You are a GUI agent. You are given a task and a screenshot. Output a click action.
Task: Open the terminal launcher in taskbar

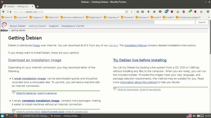coord(11,116)
